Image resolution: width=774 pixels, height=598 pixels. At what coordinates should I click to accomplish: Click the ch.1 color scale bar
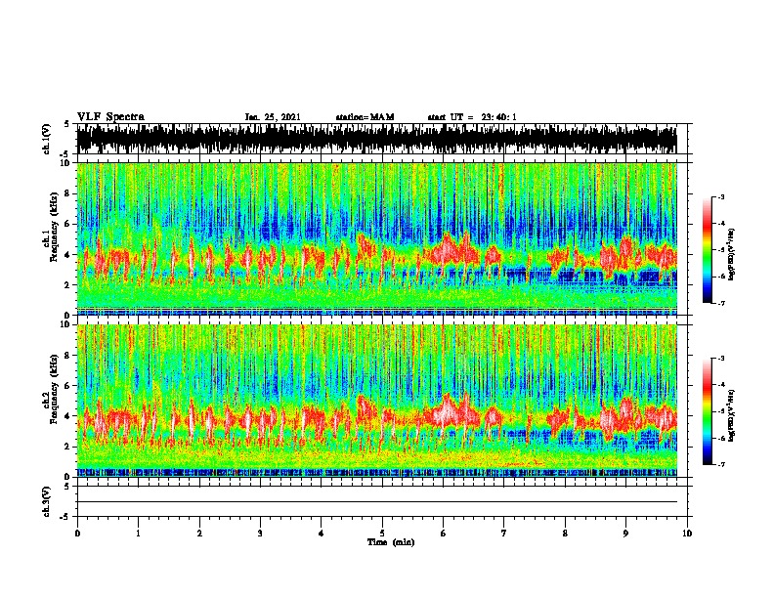pos(707,250)
